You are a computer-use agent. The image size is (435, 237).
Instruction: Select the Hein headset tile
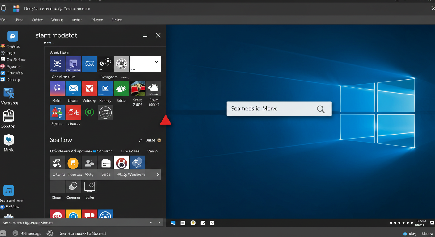(57, 89)
